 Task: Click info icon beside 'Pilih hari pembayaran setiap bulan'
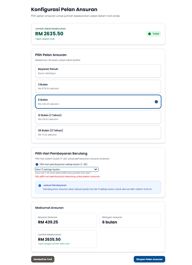[x=37, y=164]
